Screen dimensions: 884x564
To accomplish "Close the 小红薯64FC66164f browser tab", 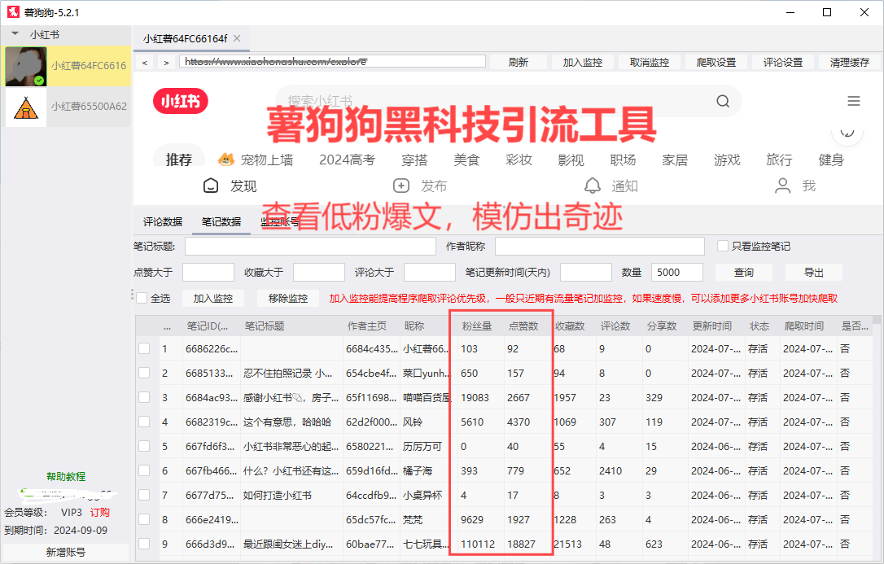I will point(236,38).
